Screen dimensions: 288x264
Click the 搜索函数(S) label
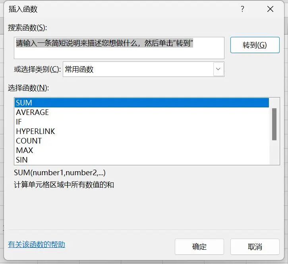pos(27,28)
